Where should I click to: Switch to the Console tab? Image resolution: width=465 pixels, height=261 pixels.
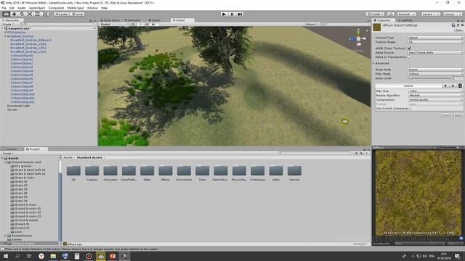click(9, 149)
